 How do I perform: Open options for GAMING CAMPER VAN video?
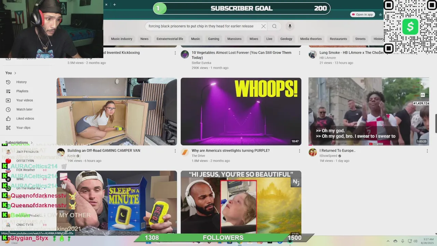tap(175, 151)
